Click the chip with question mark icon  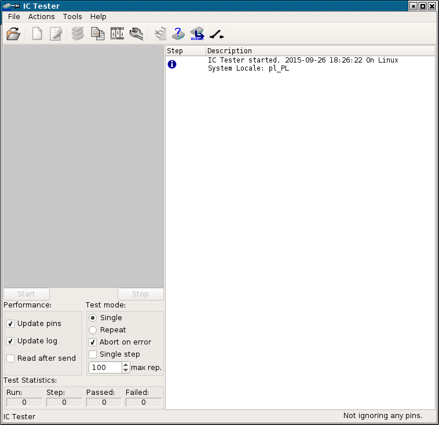[x=178, y=34]
